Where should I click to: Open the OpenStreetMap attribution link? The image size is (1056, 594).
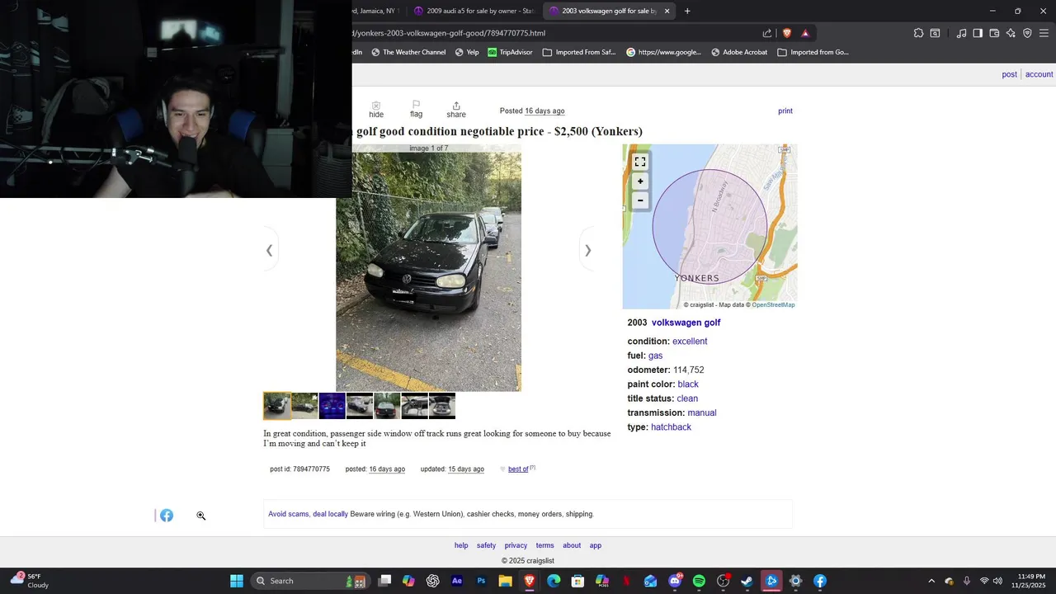773,304
